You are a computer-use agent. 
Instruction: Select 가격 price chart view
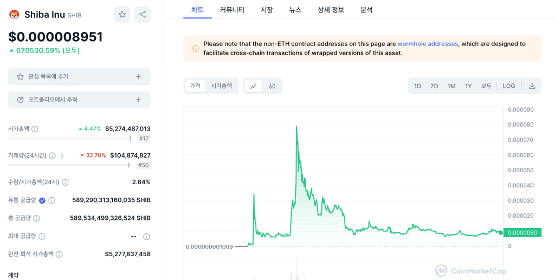click(x=195, y=86)
